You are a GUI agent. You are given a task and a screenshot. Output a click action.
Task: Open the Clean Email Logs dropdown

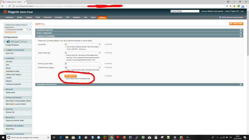pyautogui.click(x=82, y=53)
